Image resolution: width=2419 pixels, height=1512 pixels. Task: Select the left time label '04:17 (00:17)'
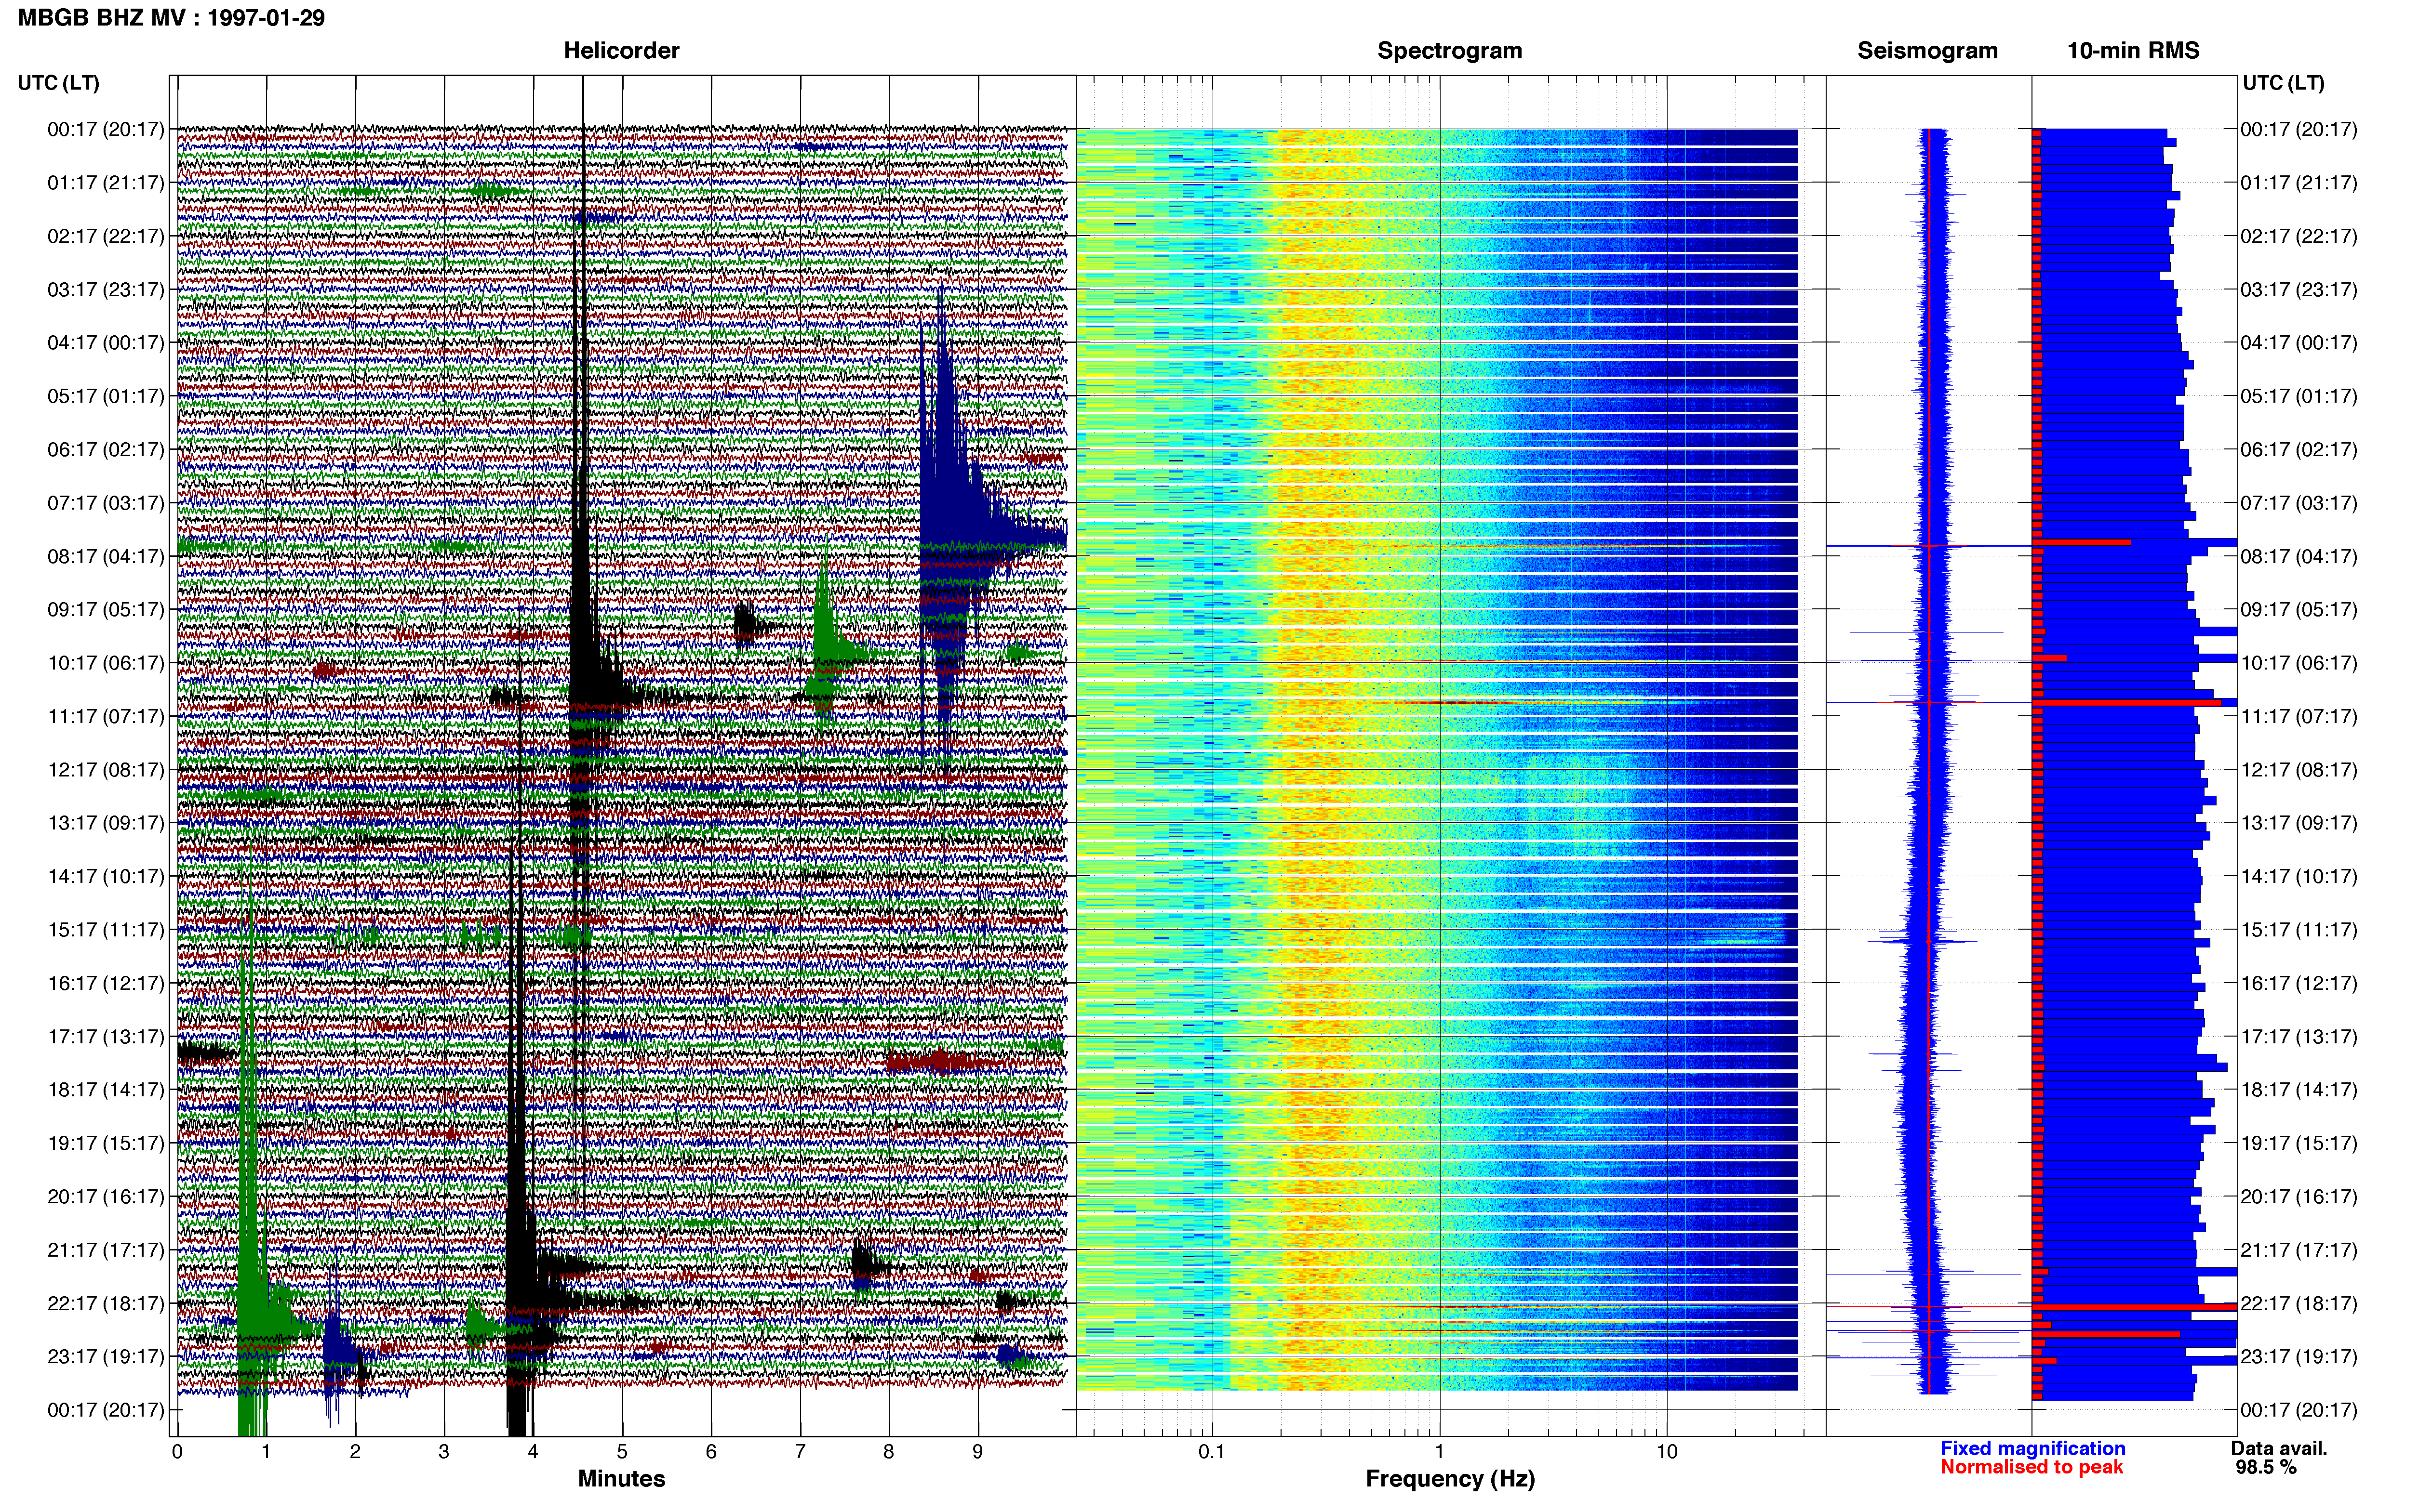point(106,343)
